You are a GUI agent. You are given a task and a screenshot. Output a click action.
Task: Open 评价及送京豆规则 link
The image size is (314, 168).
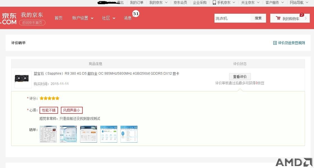click(x=291, y=43)
